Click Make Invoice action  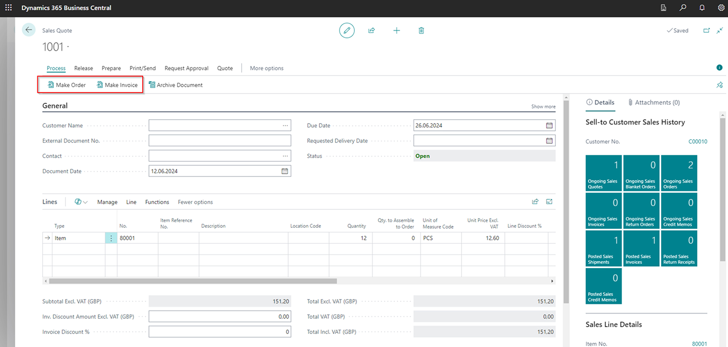click(117, 85)
